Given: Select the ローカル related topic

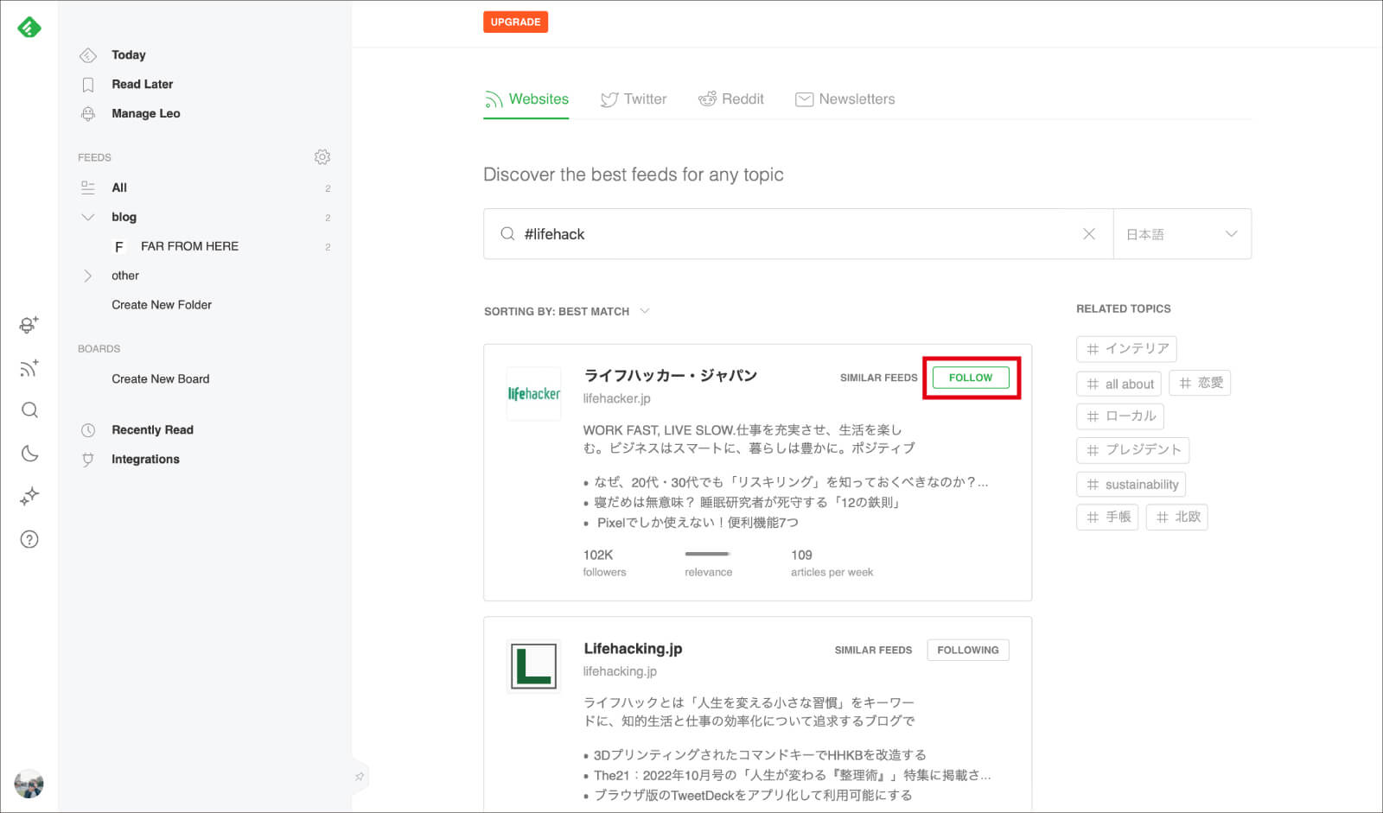Looking at the screenshot, I should tap(1120, 416).
